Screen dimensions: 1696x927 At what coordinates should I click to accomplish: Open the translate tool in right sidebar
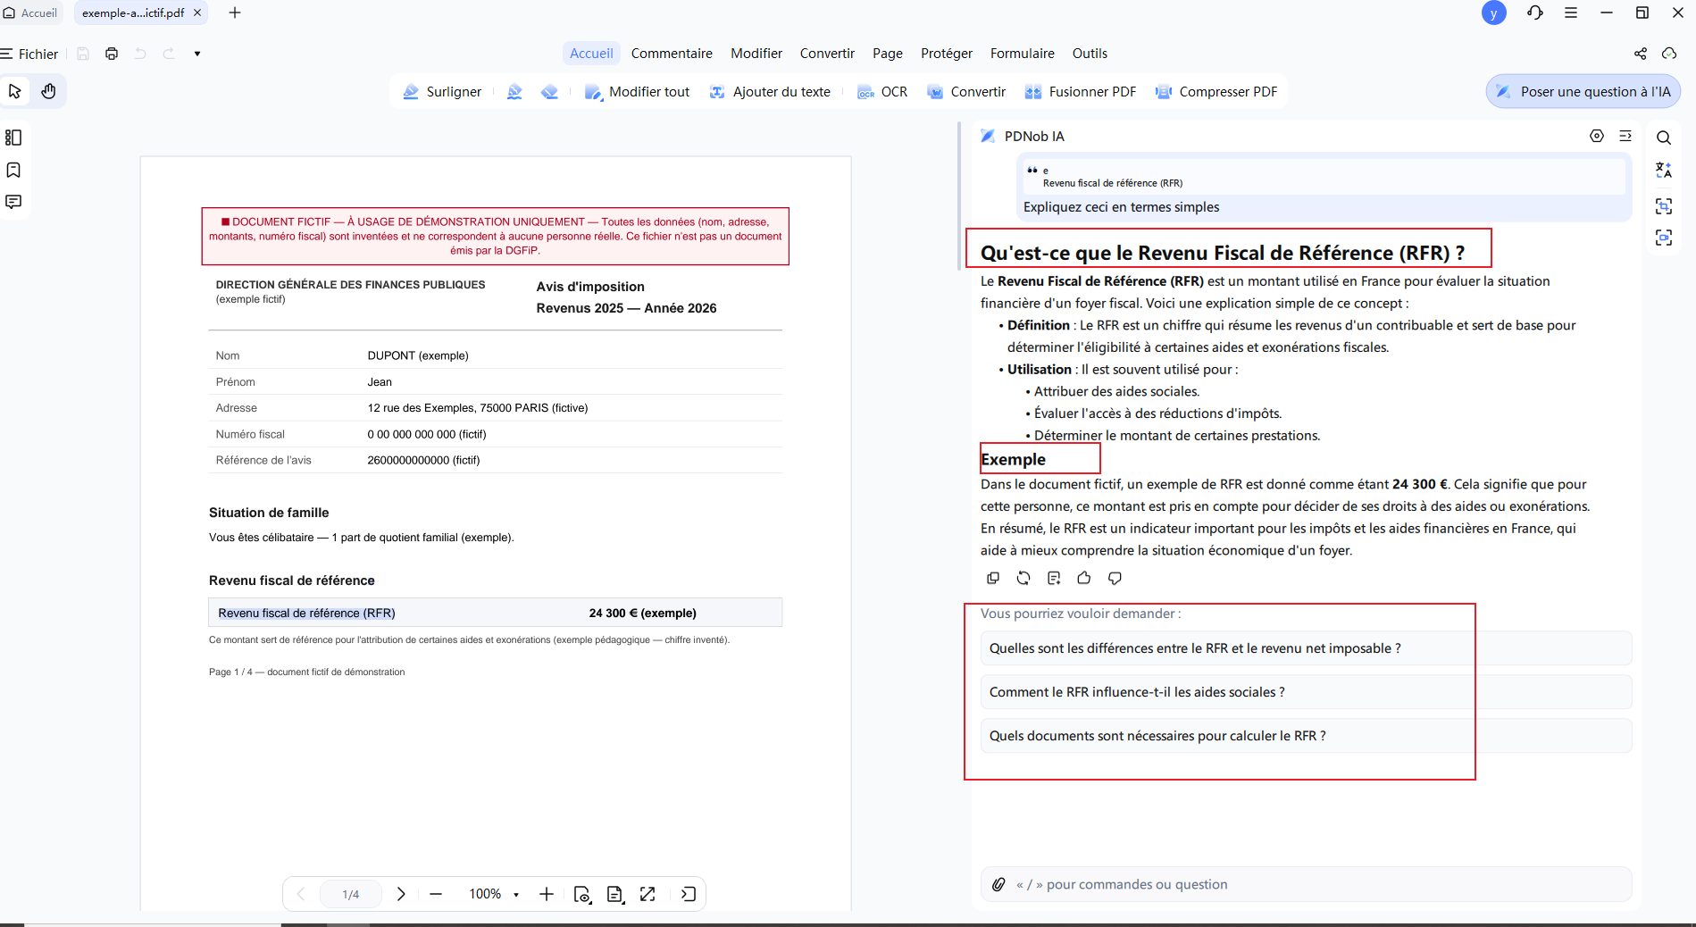[x=1664, y=170]
